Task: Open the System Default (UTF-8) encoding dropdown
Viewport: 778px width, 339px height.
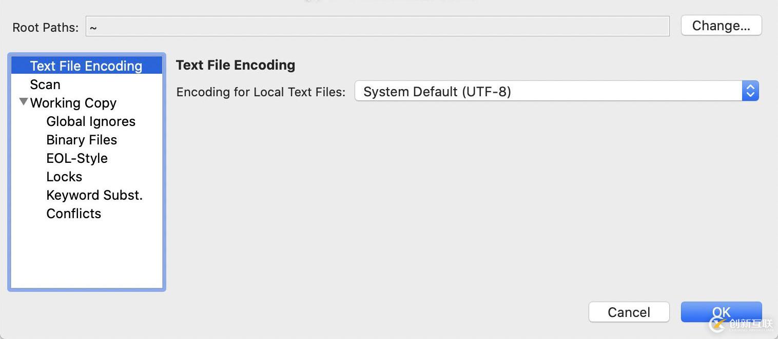Action: pos(556,91)
